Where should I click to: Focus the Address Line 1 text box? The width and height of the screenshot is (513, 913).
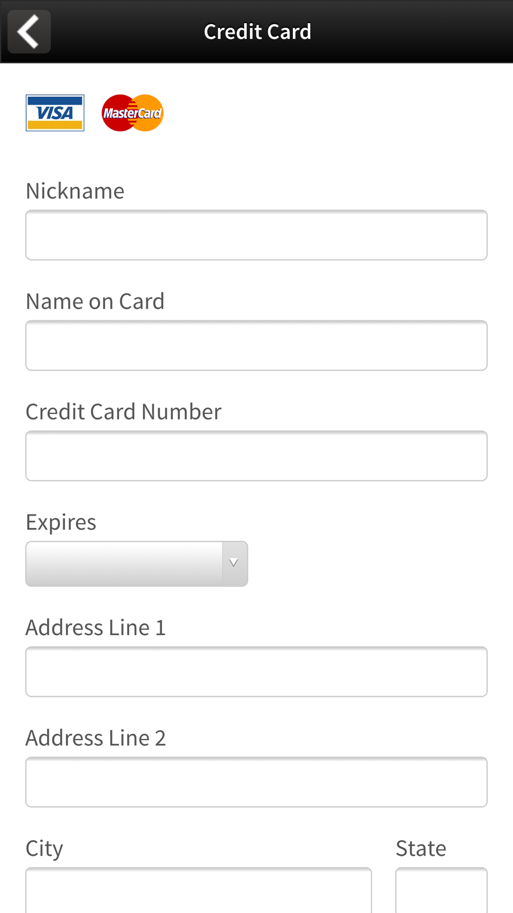(x=256, y=672)
